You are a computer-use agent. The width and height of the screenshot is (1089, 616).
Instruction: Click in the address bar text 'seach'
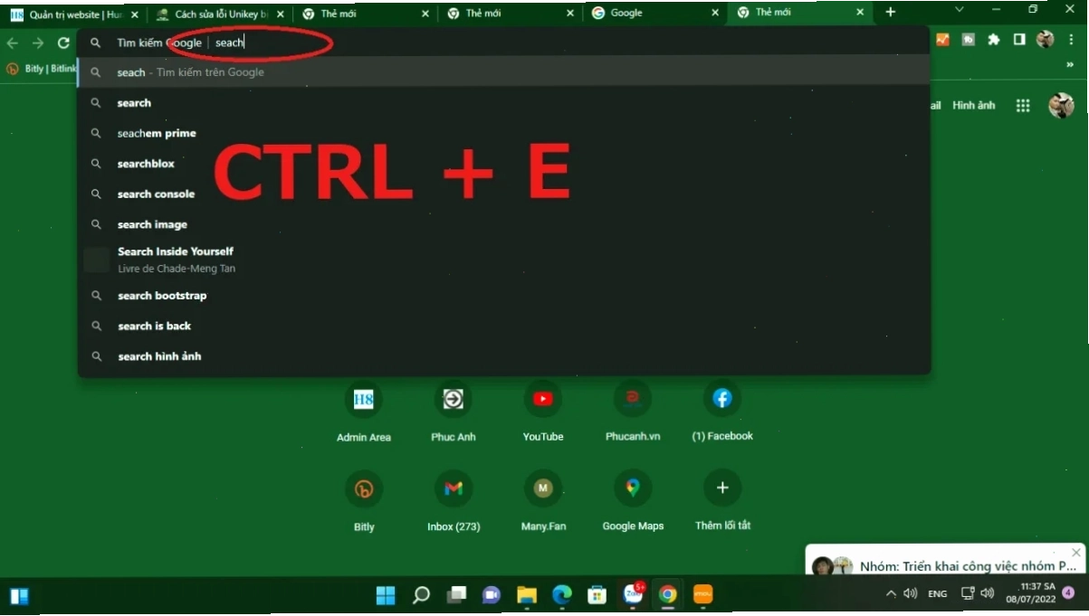(x=229, y=43)
